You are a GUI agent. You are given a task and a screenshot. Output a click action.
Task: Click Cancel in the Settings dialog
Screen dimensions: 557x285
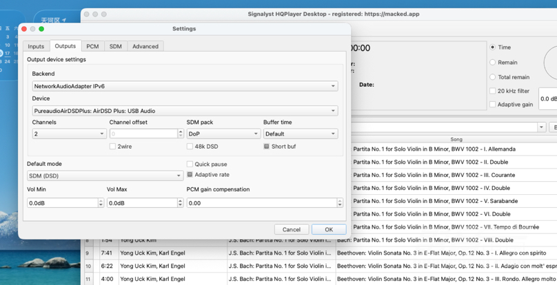[292, 230]
